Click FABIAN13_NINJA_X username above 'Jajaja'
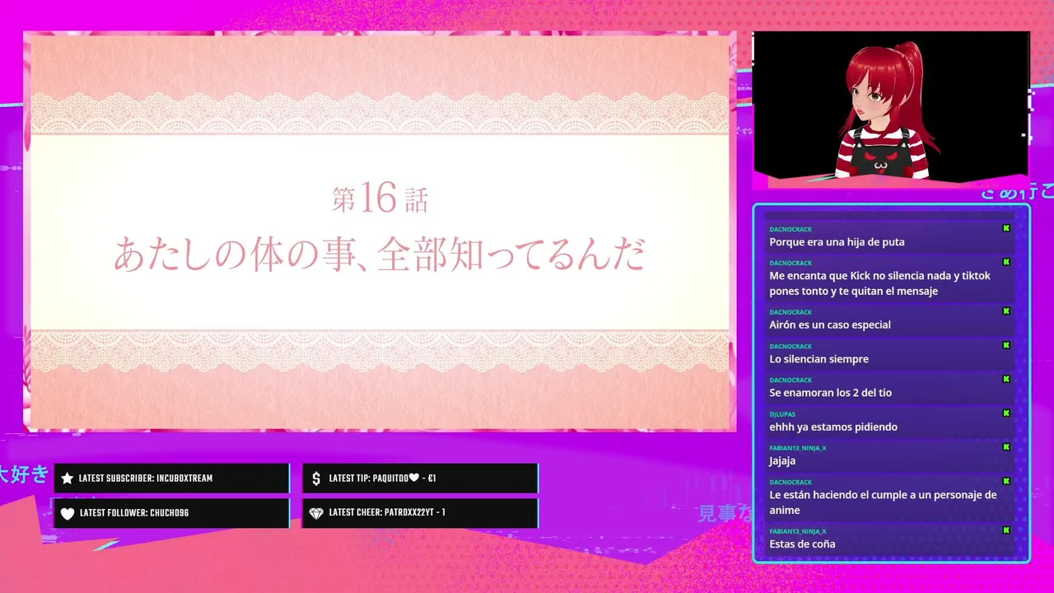This screenshot has width=1054, height=593. (798, 448)
